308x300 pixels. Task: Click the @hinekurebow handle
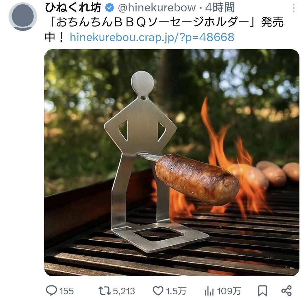(x=156, y=8)
